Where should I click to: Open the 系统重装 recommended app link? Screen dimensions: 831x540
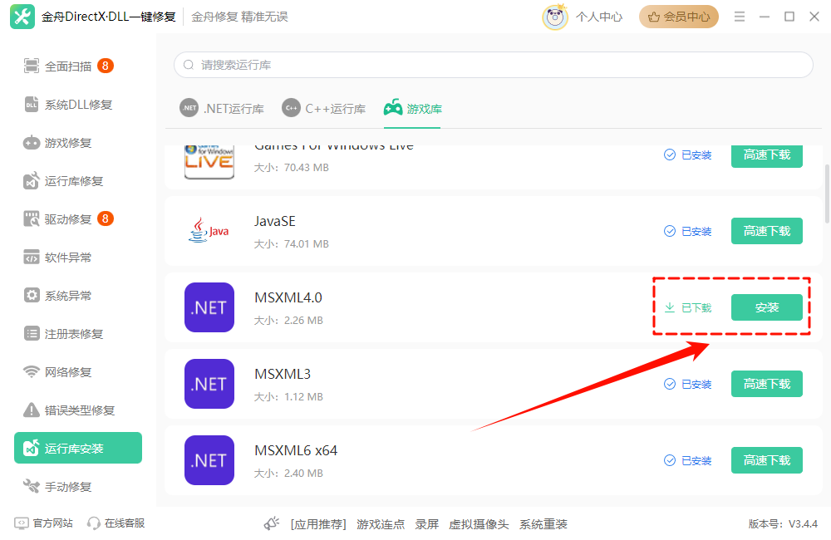click(543, 524)
